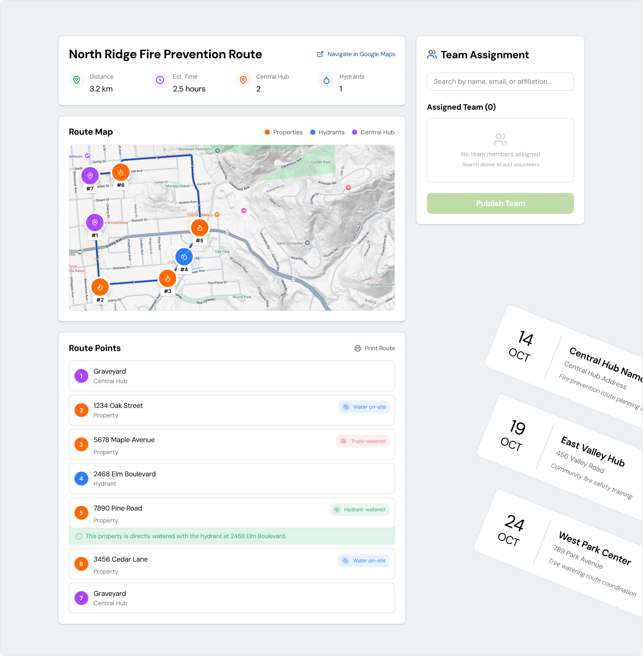
Task: Click Fournee Bakery label on map
Action: tap(200, 215)
